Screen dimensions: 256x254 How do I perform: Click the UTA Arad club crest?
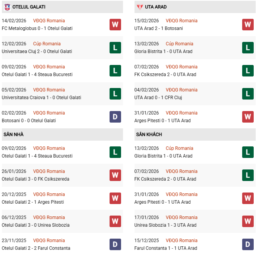pos(140,7)
